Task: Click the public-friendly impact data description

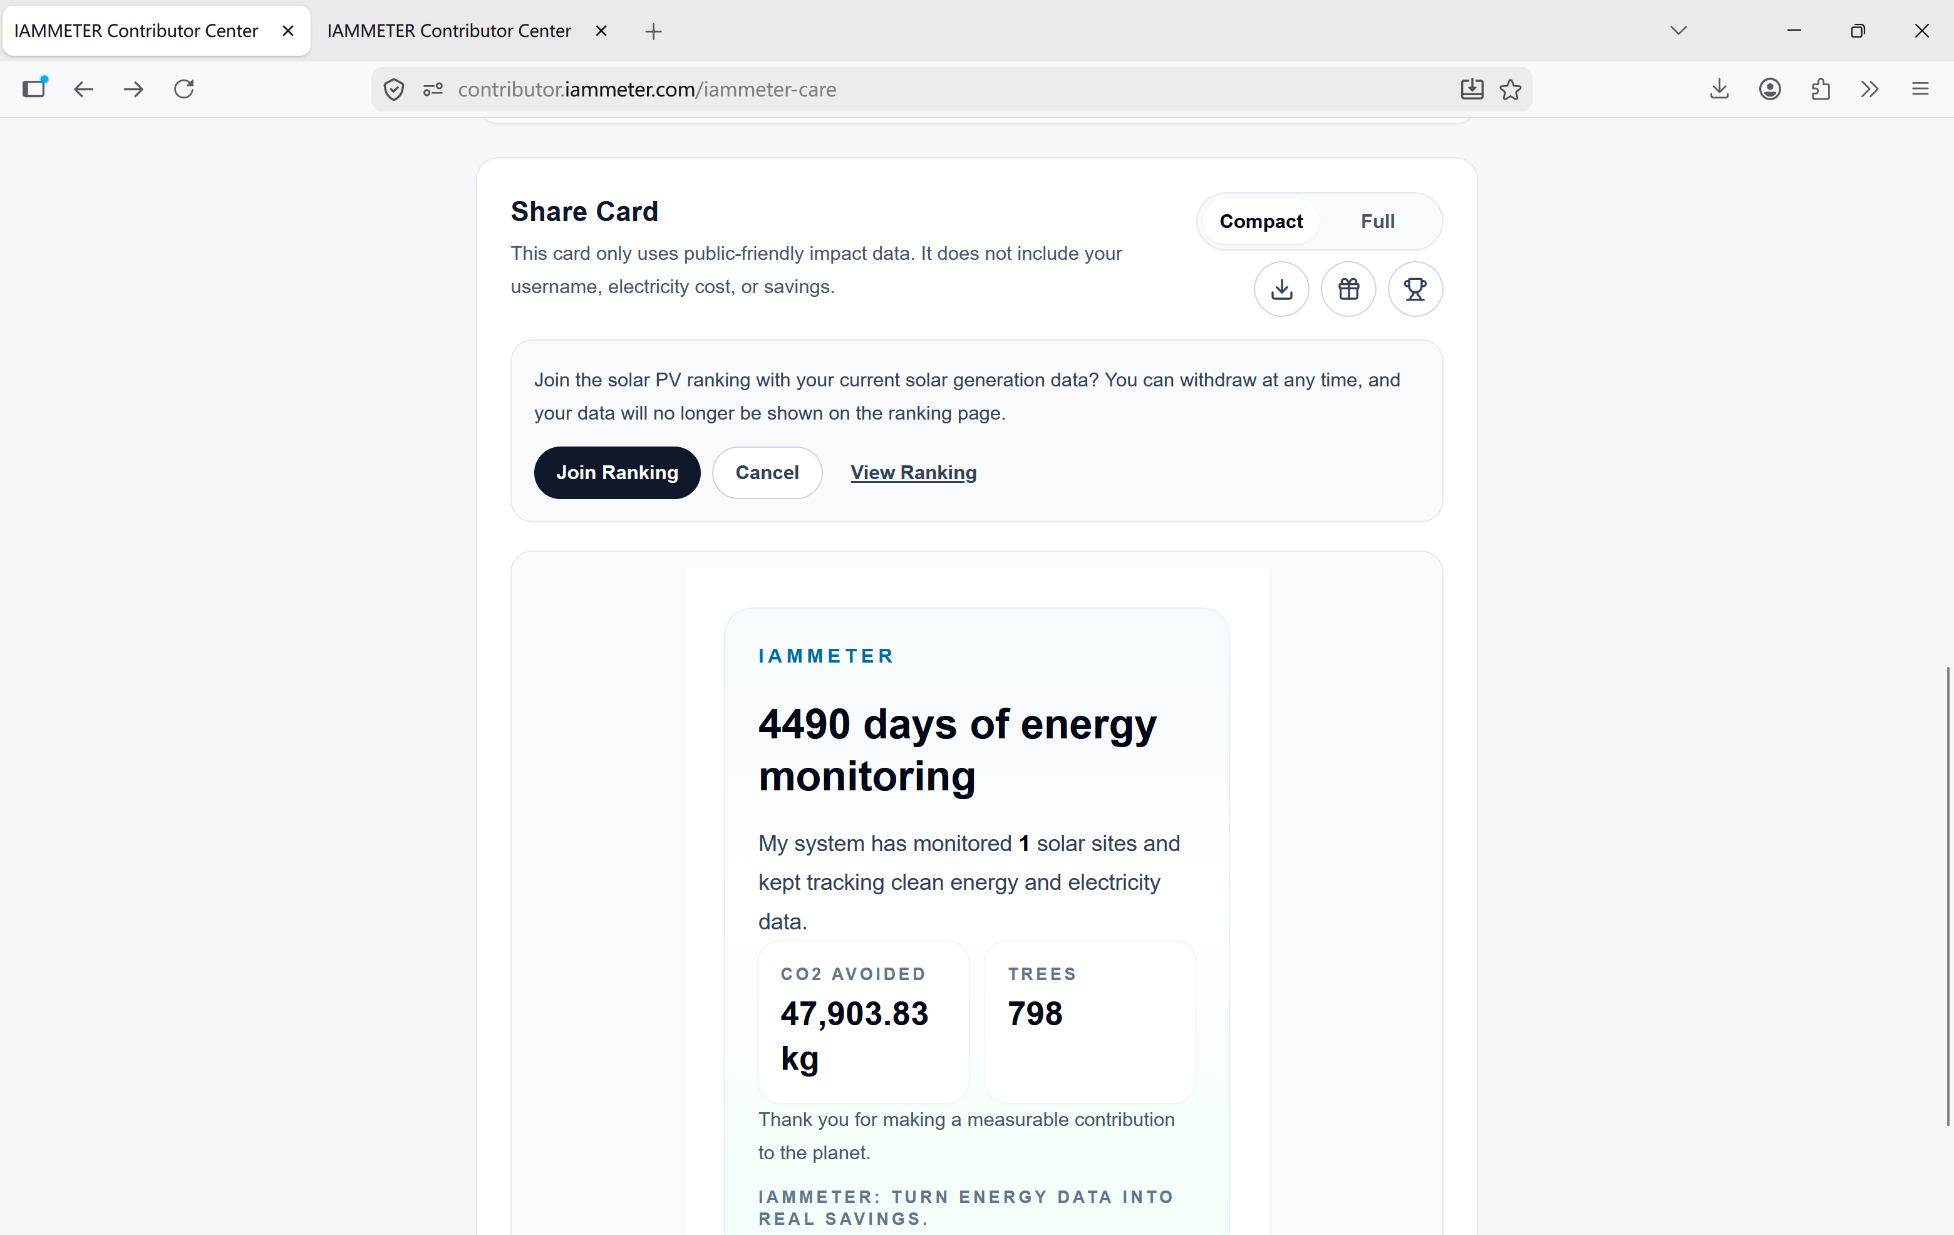Action: coord(815,269)
